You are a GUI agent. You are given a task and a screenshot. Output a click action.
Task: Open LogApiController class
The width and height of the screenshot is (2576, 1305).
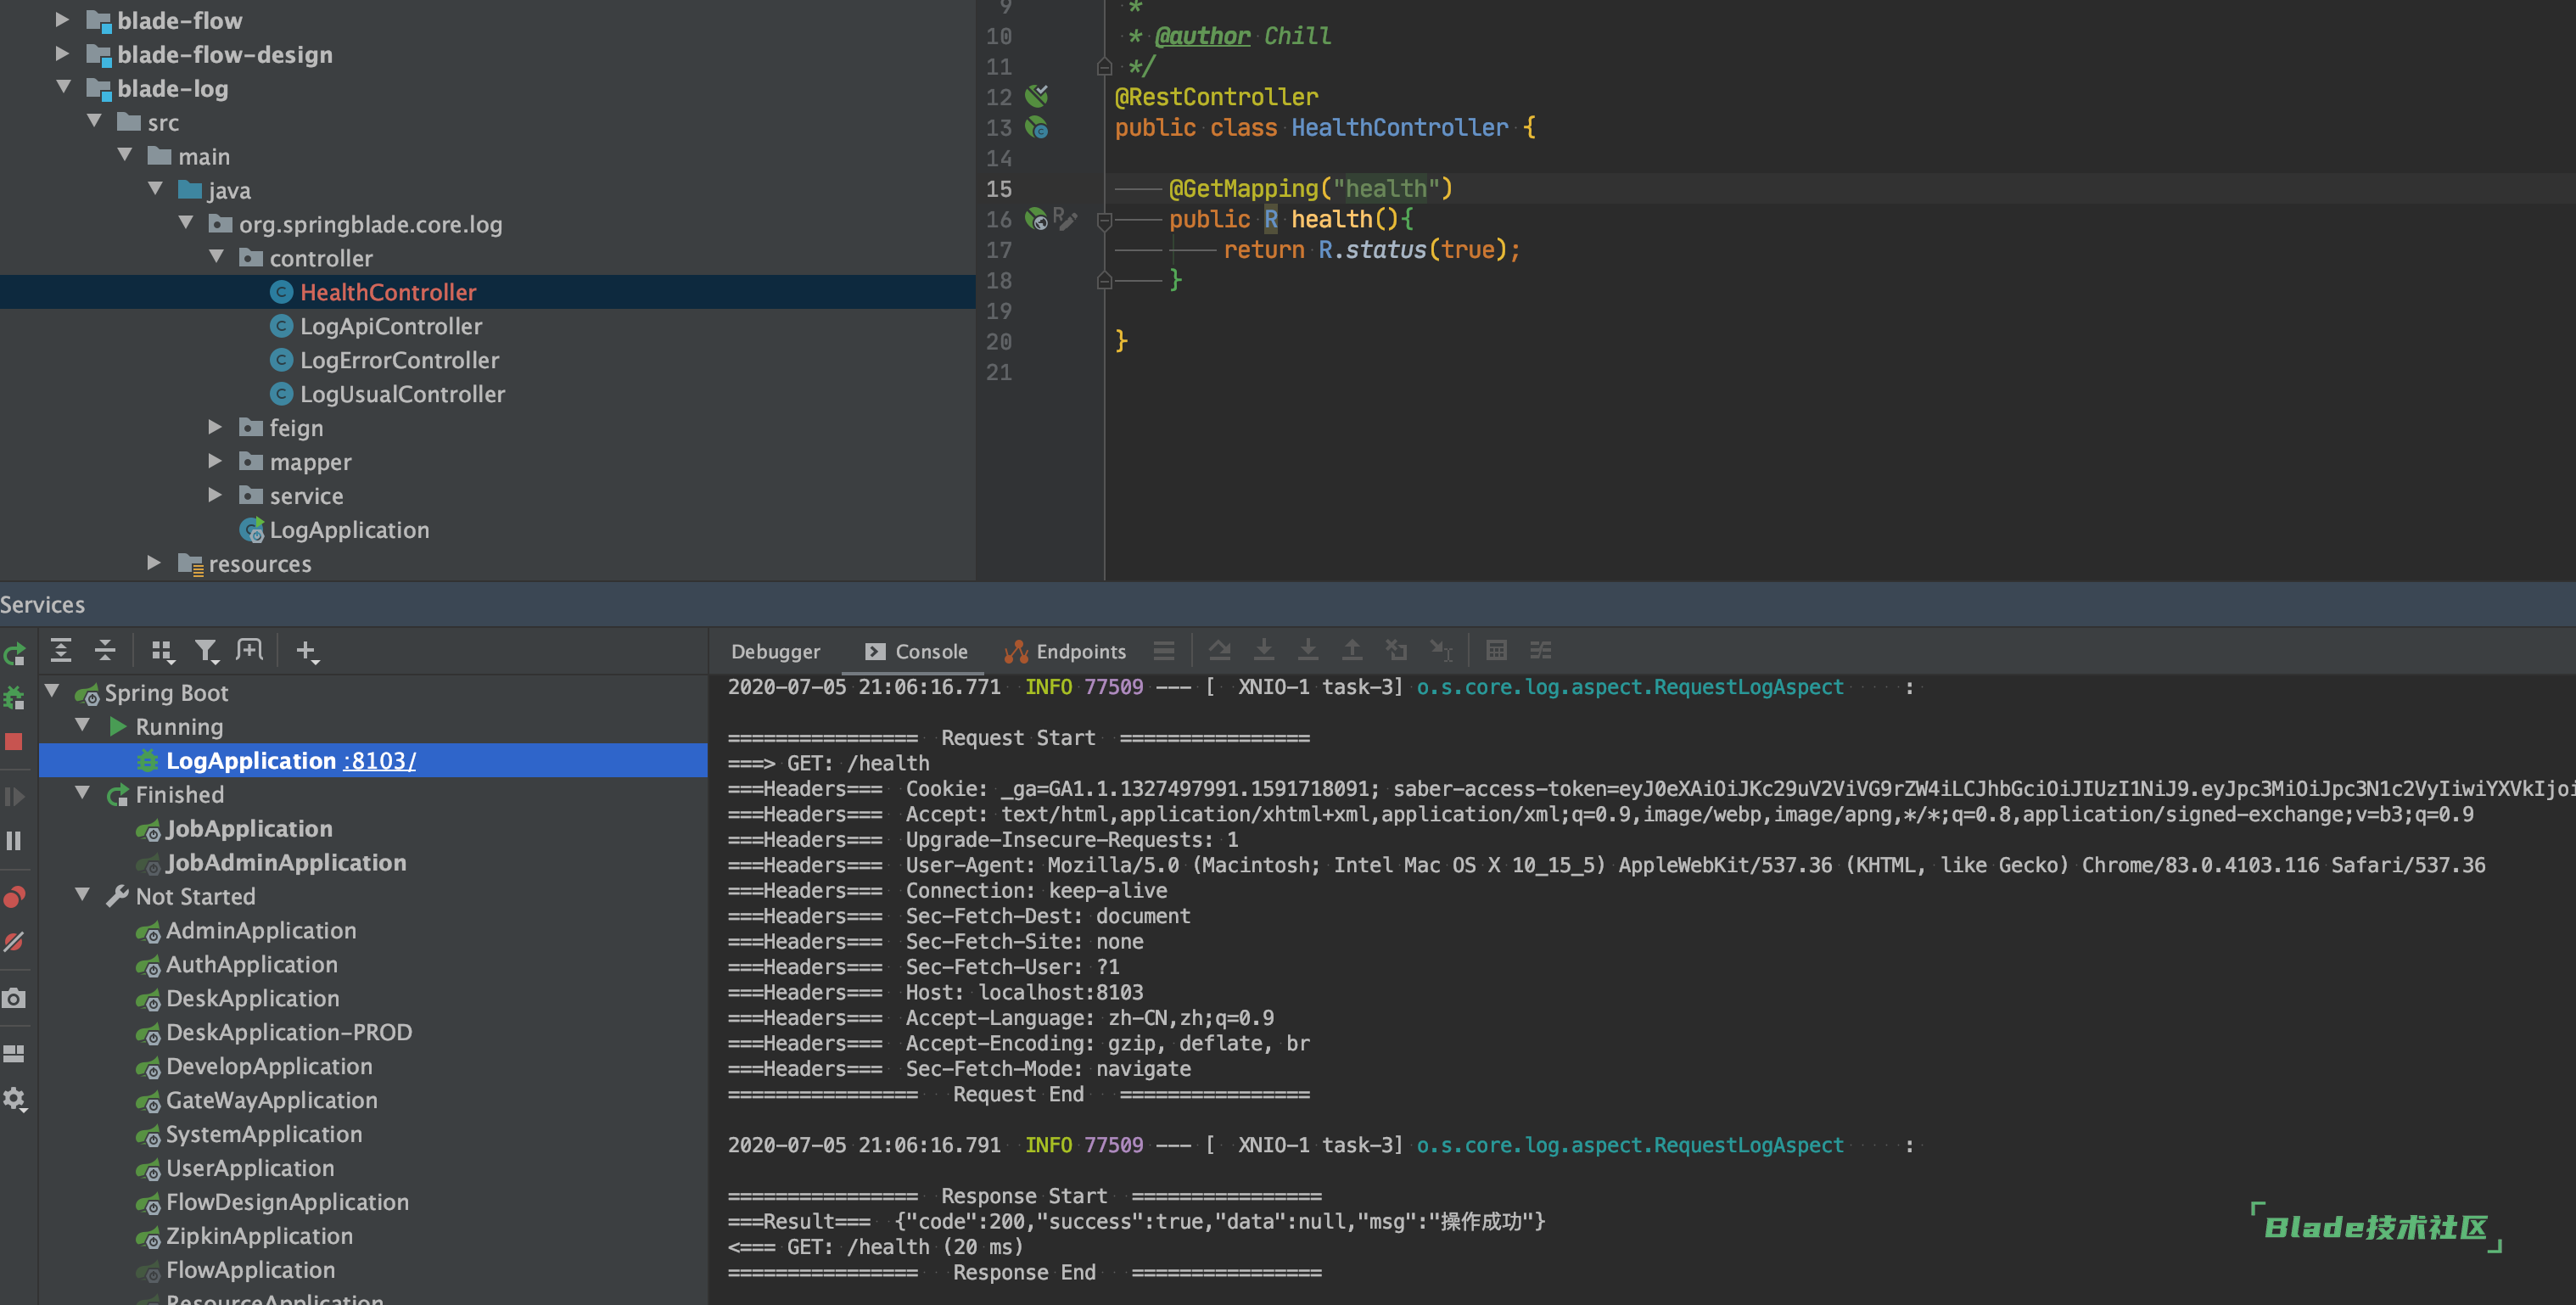pyautogui.click(x=391, y=327)
